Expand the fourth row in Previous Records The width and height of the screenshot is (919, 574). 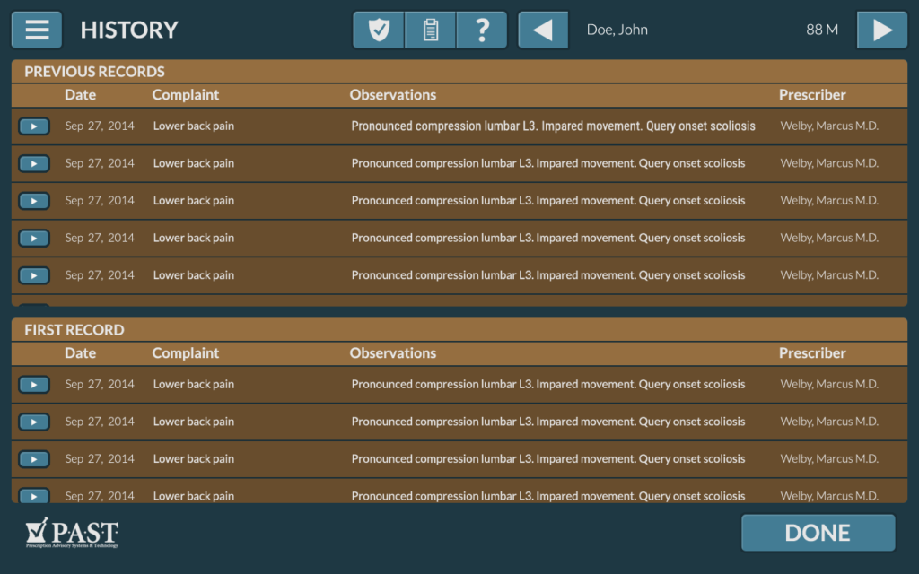(x=34, y=238)
